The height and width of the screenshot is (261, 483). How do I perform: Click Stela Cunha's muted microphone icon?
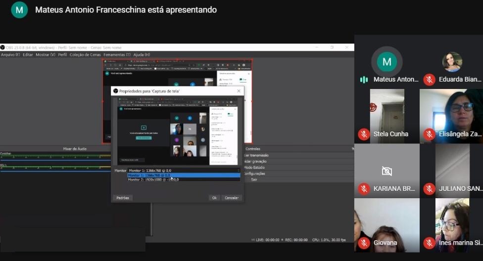coord(364,134)
